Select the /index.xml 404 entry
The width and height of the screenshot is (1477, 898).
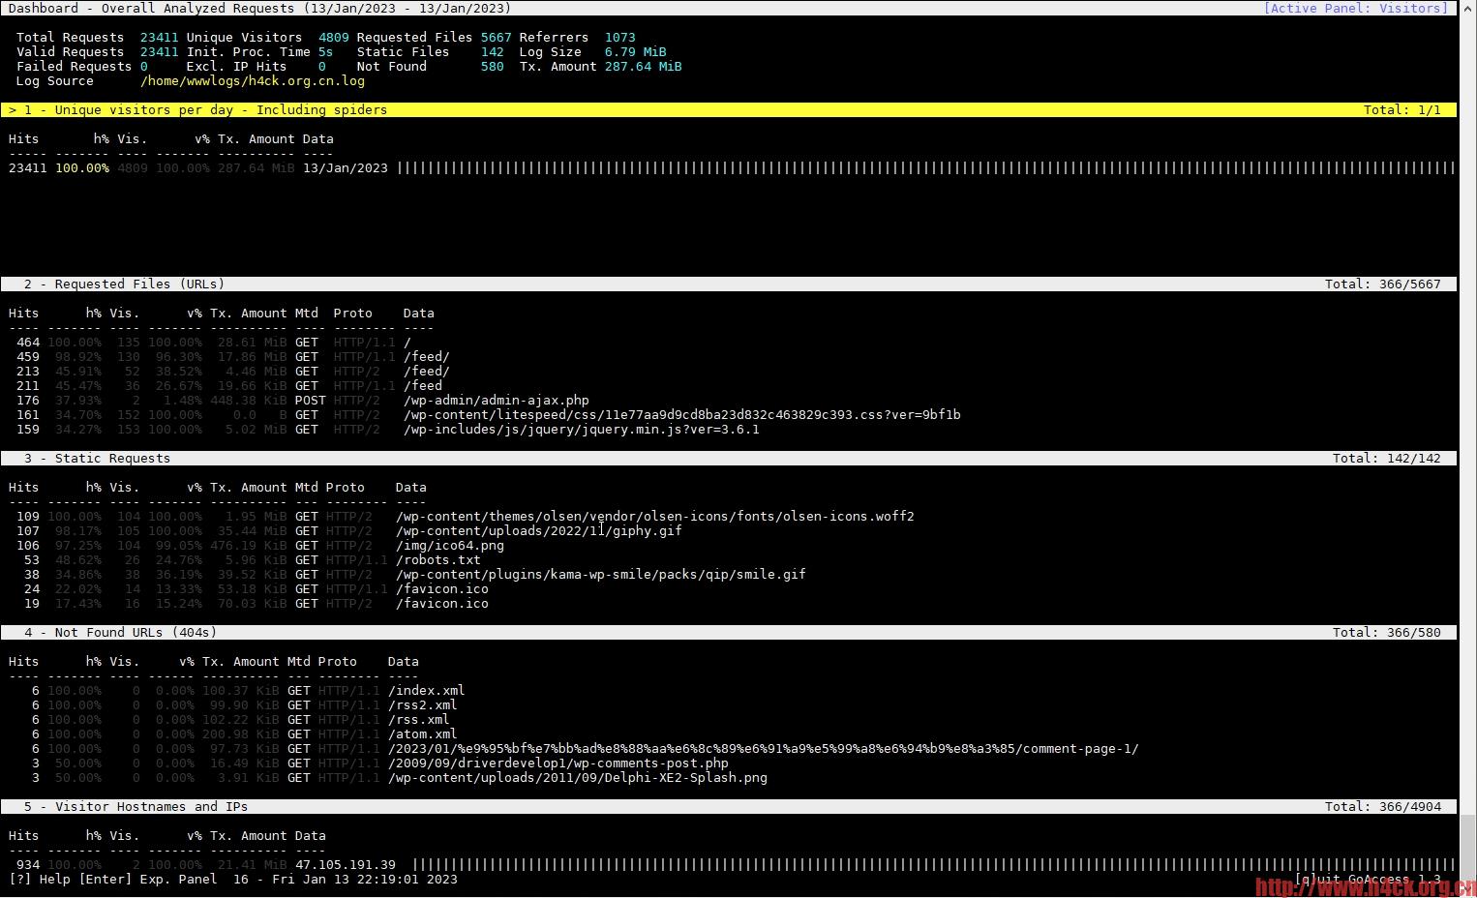[426, 690]
